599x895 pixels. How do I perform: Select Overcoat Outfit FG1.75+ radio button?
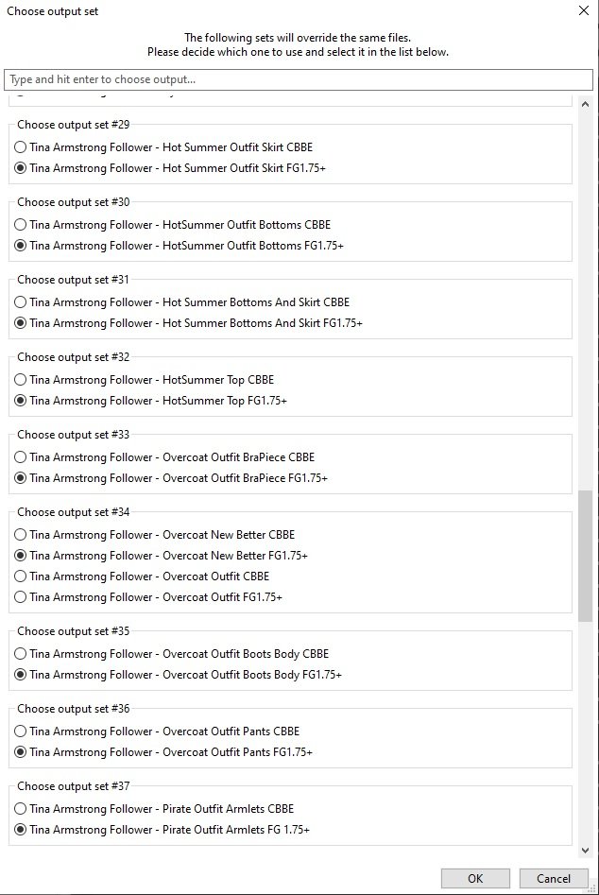[x=21, y=597]
